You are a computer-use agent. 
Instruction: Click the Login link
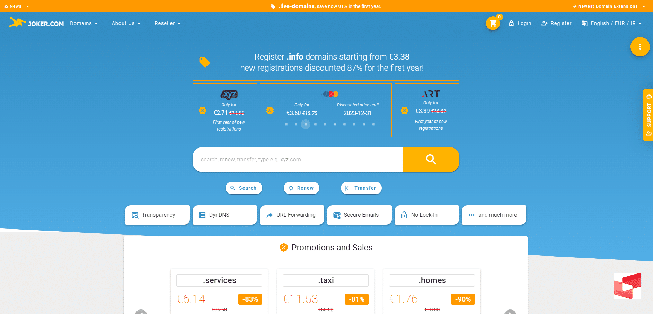click(x=520, y=23)
